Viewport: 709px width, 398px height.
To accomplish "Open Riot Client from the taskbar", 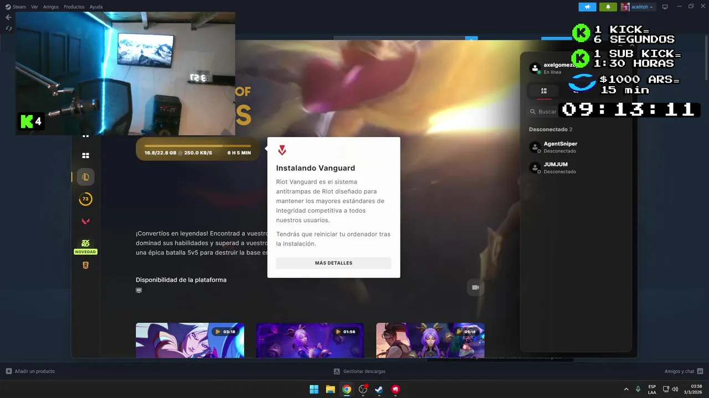I will point(395,389).
